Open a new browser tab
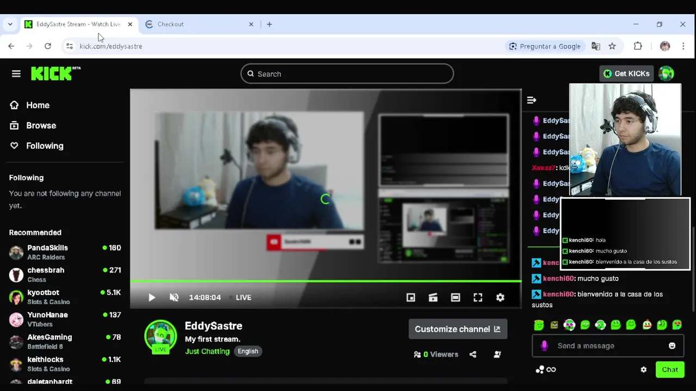This screenshot has height=391, width=696. pyautogui.click(x=270, y=24)
